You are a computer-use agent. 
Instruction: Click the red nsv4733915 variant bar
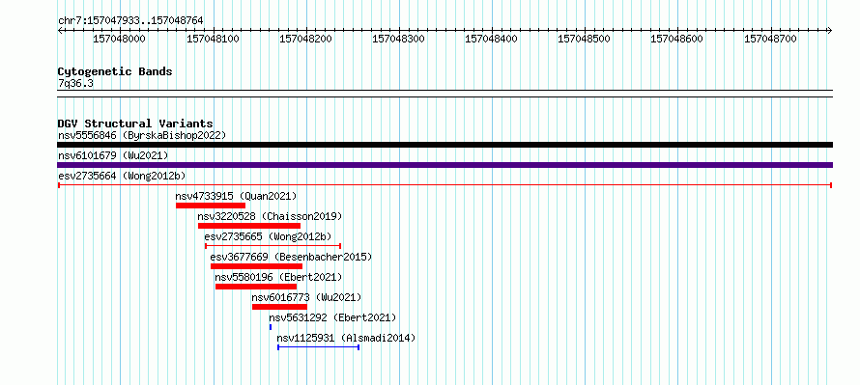click(211, 206)
